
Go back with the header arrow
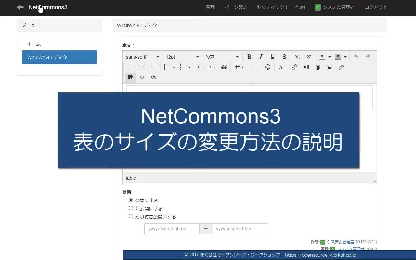click(x=20, y=7)
